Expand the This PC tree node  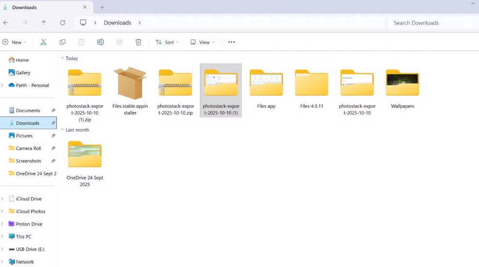click(2, 237)
